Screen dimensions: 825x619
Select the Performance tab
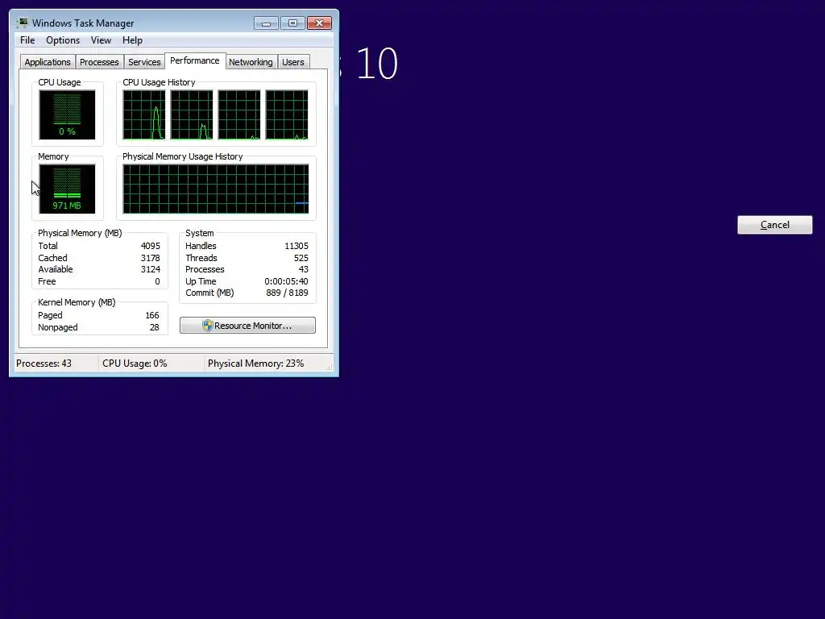(195, 60)
